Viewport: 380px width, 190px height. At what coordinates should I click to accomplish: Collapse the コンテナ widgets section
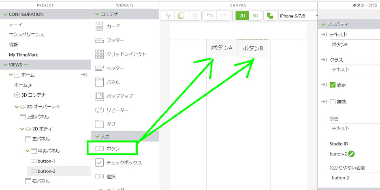pyautogui.click(x=97, y=14)
